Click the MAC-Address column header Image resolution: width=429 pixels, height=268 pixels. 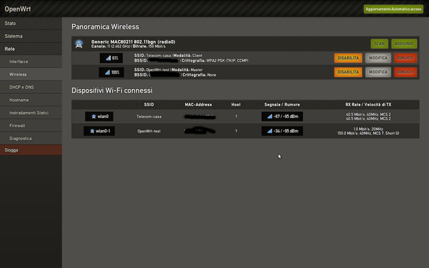click(198, 105)
